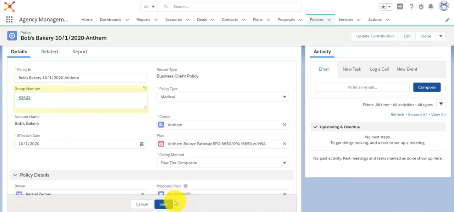The image size is (454, 212).
Task: Open the Rating Method dropdown
Action: coord(284,163)
